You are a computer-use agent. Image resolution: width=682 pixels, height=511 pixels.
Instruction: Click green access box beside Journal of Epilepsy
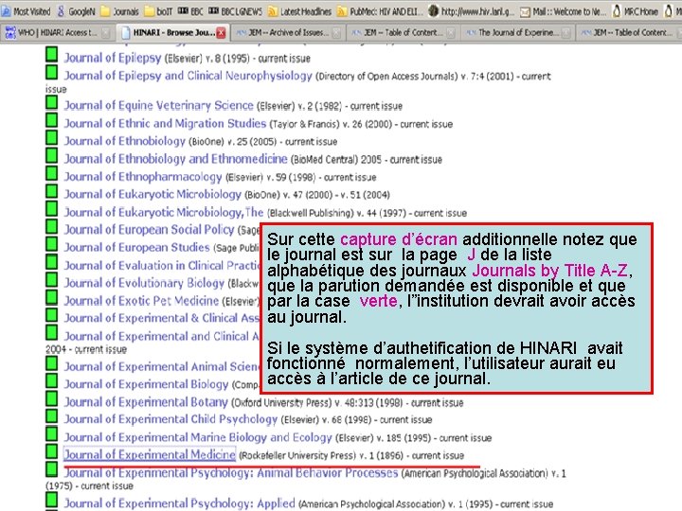coord(52,55)
